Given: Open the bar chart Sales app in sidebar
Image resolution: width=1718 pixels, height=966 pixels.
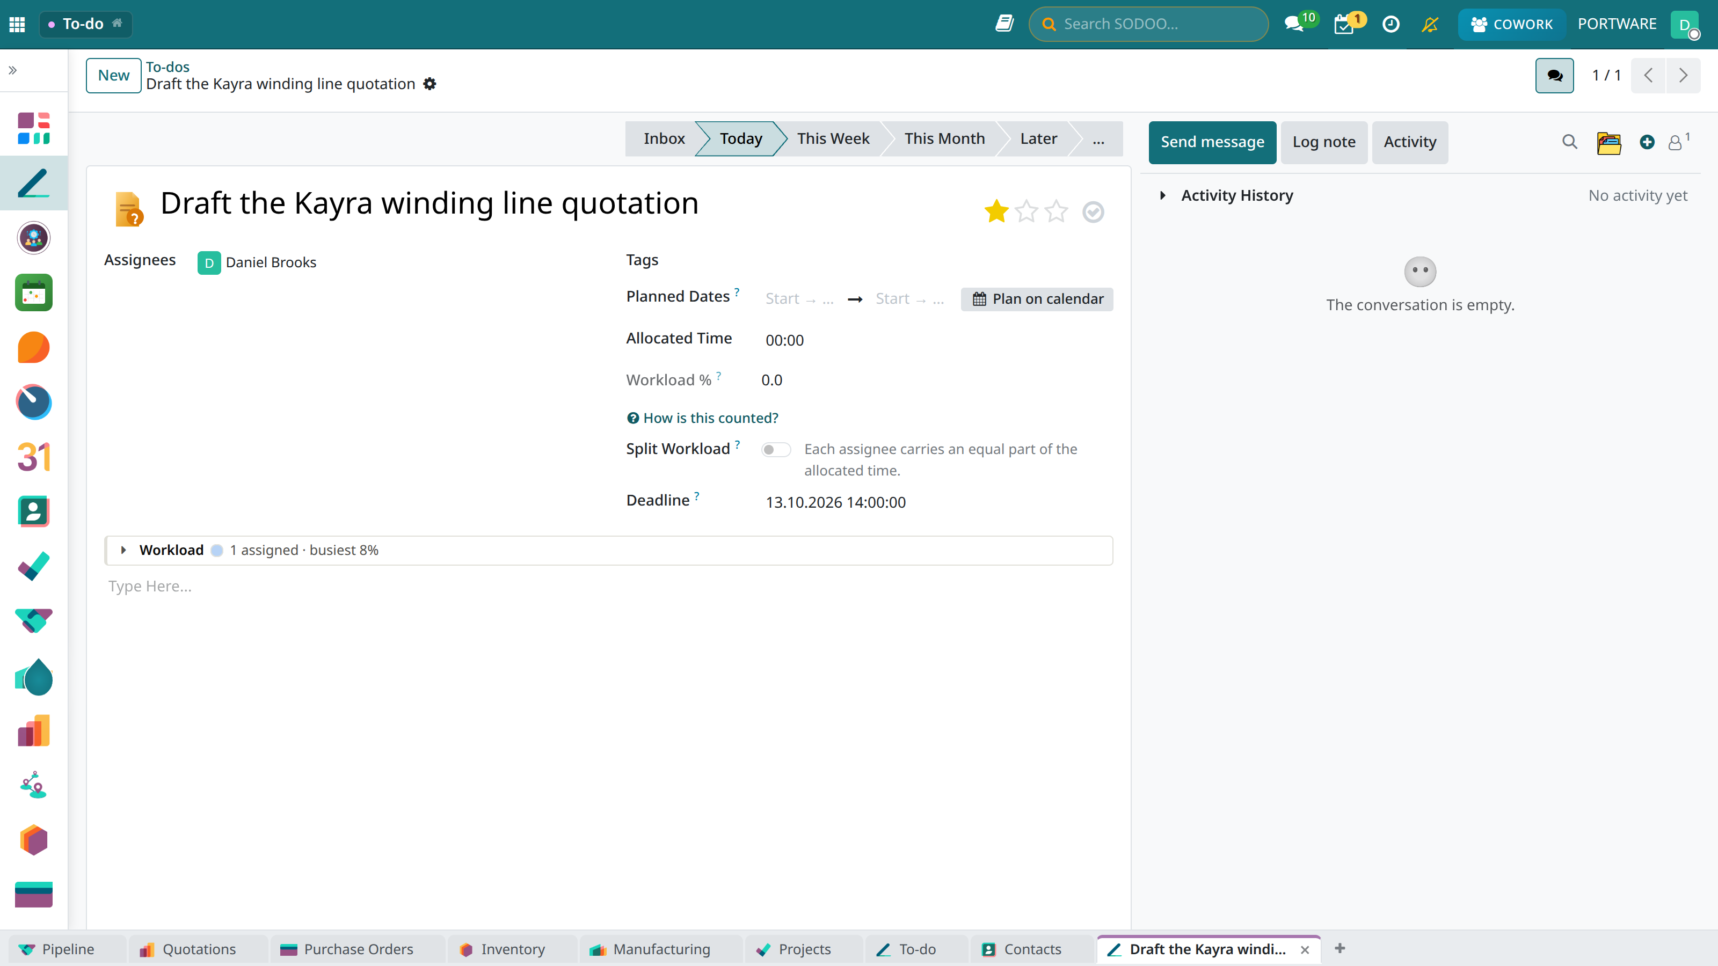Looking at the screenshot, I should click(x=34, y=730).
